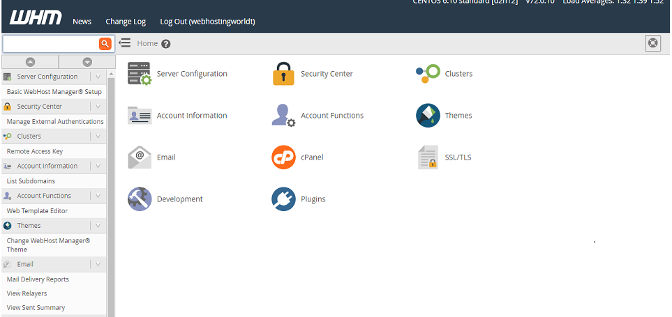Open the News menu item
Image resolution: width=672 pixels, height=317 pixels.
(82, 22)
